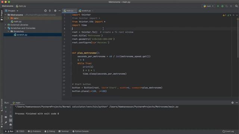Rerun main using Run panel play icon

[6, 108]
